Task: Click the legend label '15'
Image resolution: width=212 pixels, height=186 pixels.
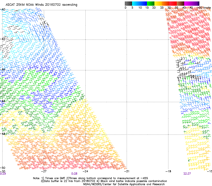Action: 147,8
